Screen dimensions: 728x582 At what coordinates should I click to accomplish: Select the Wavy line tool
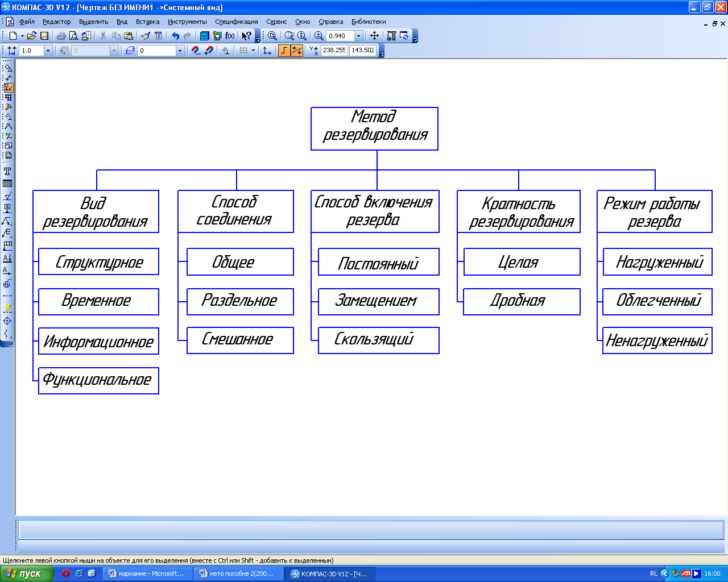point(7,333)
